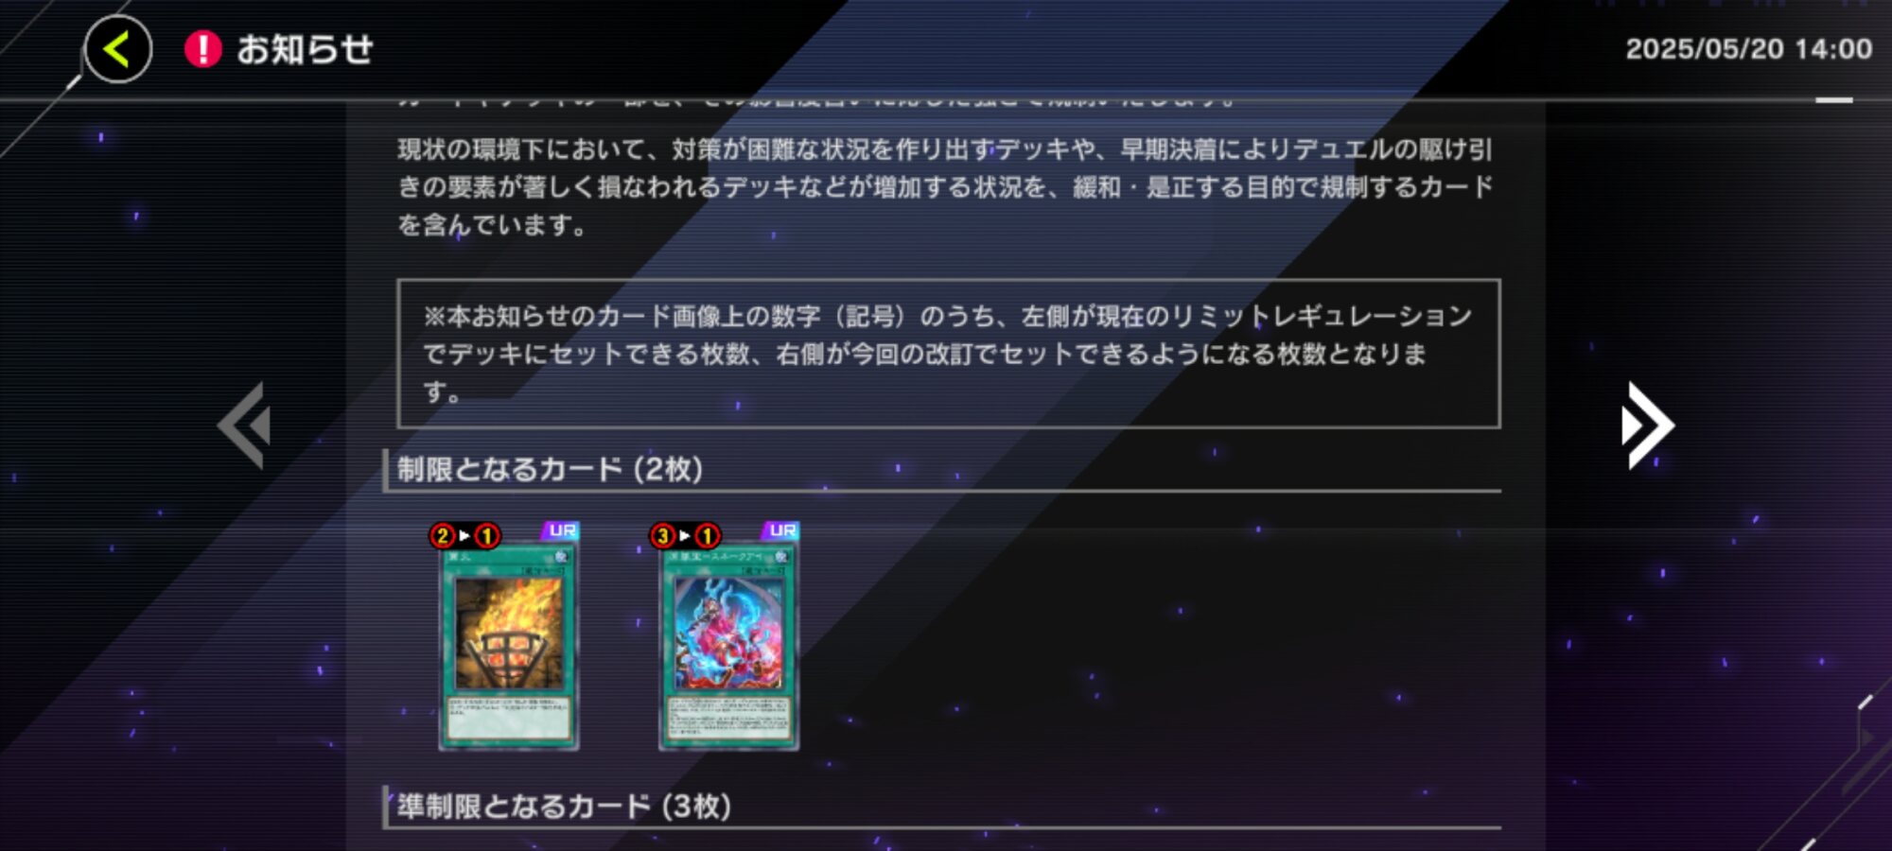The height and width of the screenshot is (851, 1892).
Task: Open the flaming brazier spell card
Action: tap(509, 647)
